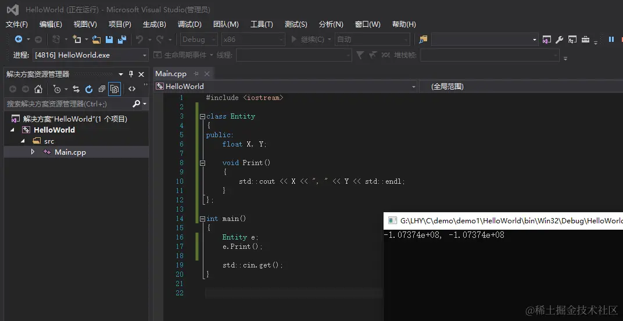Open the x86 platform dropdown
623x321 pixels.
click(x=253, y=39)
